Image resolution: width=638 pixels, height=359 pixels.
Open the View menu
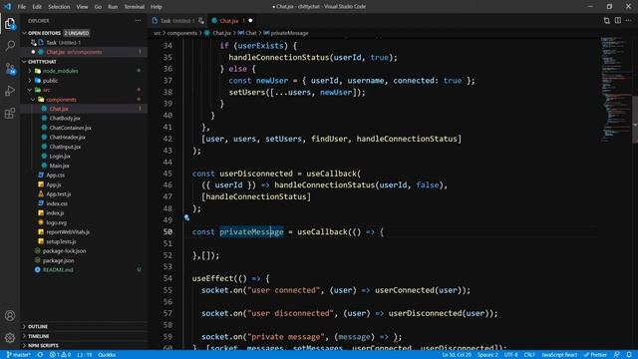(x=82, y=7)
